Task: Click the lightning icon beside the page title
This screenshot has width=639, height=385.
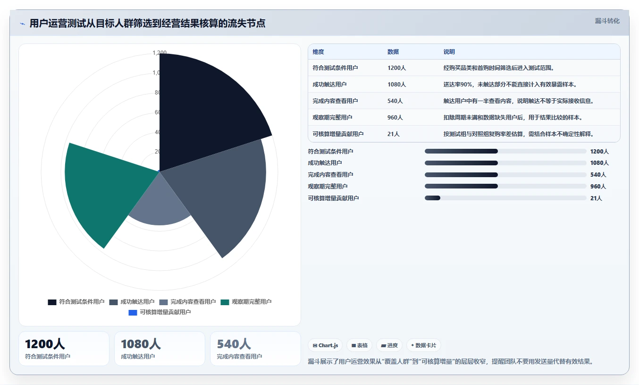Action: (x=23, y=24)
